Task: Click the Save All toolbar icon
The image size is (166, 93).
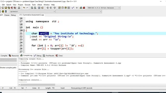Action: (9, 8)
